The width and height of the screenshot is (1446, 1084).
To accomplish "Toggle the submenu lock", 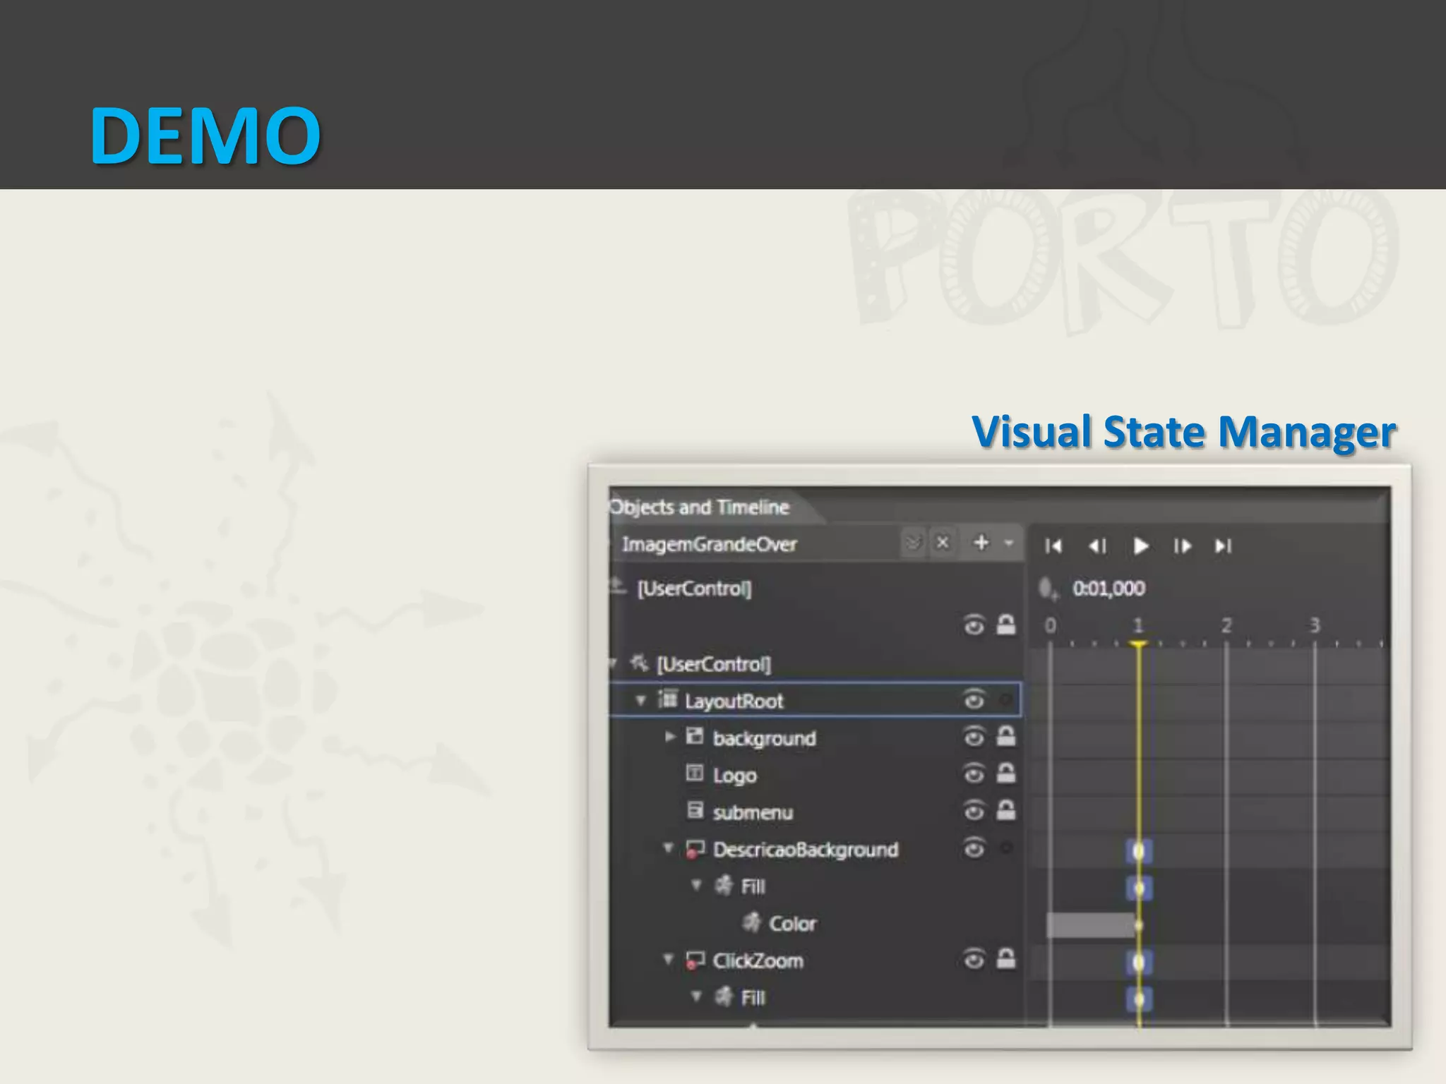I will (x=1006, y=810).
